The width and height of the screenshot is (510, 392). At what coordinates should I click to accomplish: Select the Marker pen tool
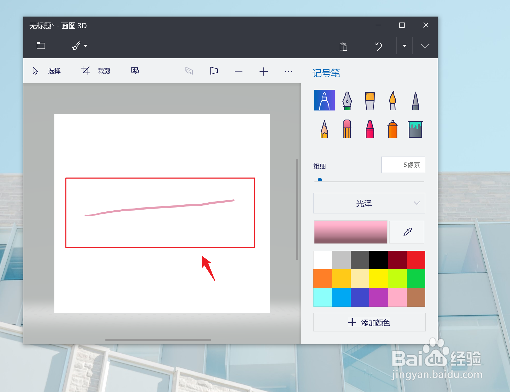tap(324, 100)
